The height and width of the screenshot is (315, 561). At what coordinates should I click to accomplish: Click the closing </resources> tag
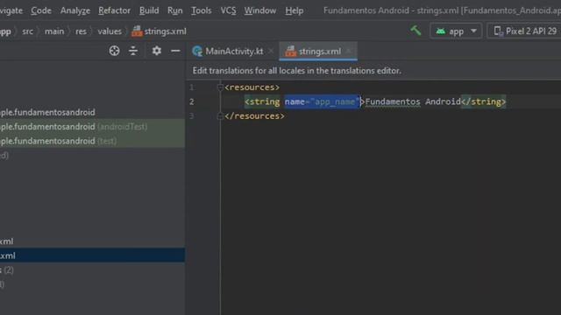click(x=255, y=116)
